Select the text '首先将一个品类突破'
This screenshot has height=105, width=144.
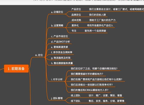pos(95,31)
